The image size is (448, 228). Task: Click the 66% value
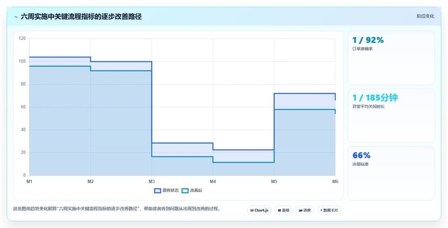pos(361,156)
